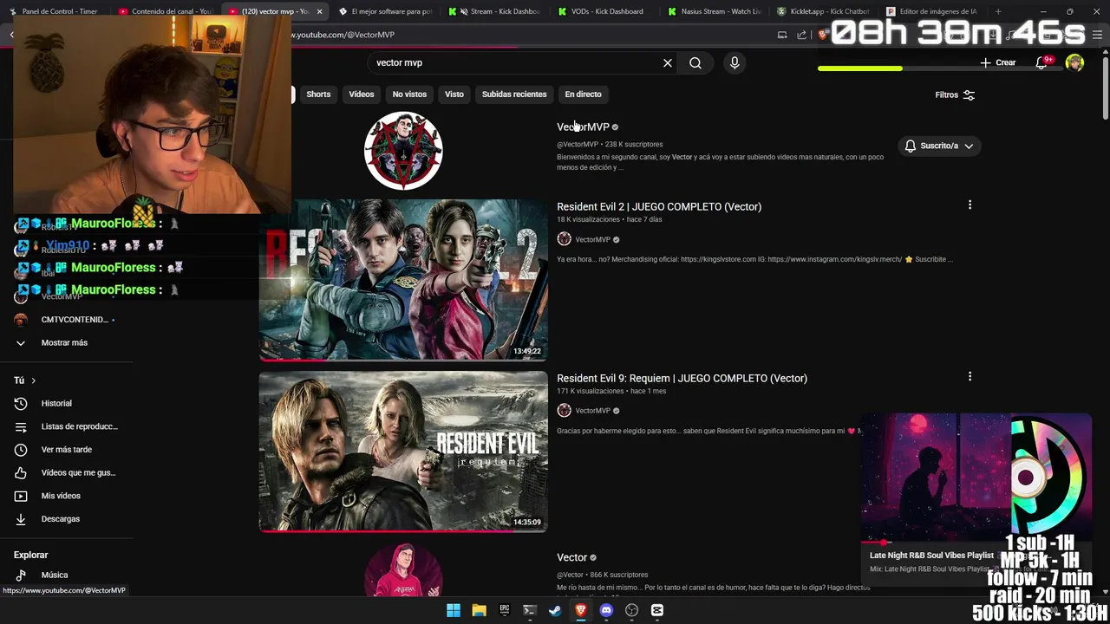Click the page vertical scrollbar
Screen dimensions: 1110x624
[1104, 87]
